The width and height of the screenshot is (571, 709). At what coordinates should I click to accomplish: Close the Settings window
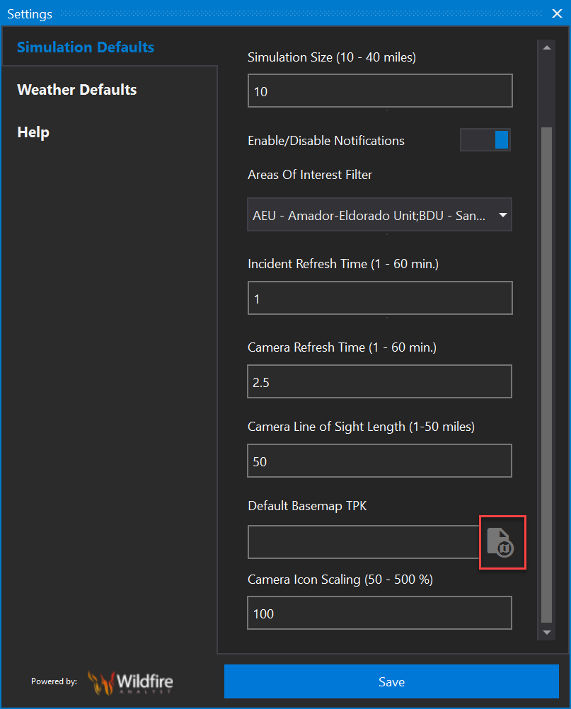(x=557, y=13)
